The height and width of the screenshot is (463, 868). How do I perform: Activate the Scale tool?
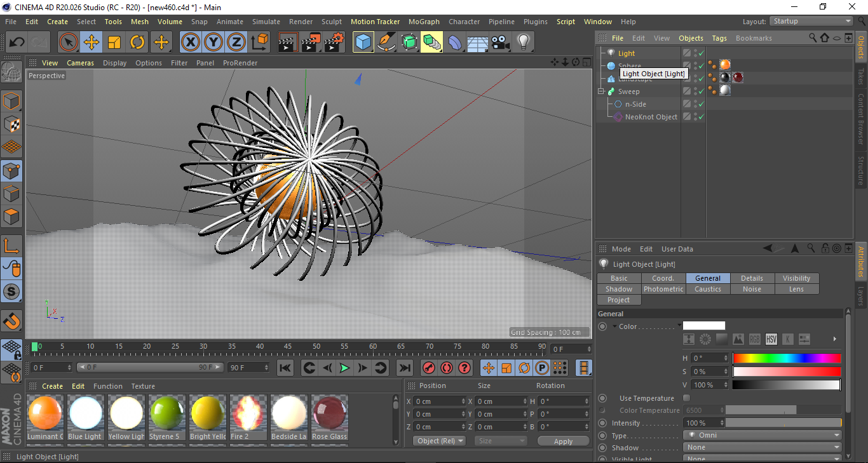point(114,43)
